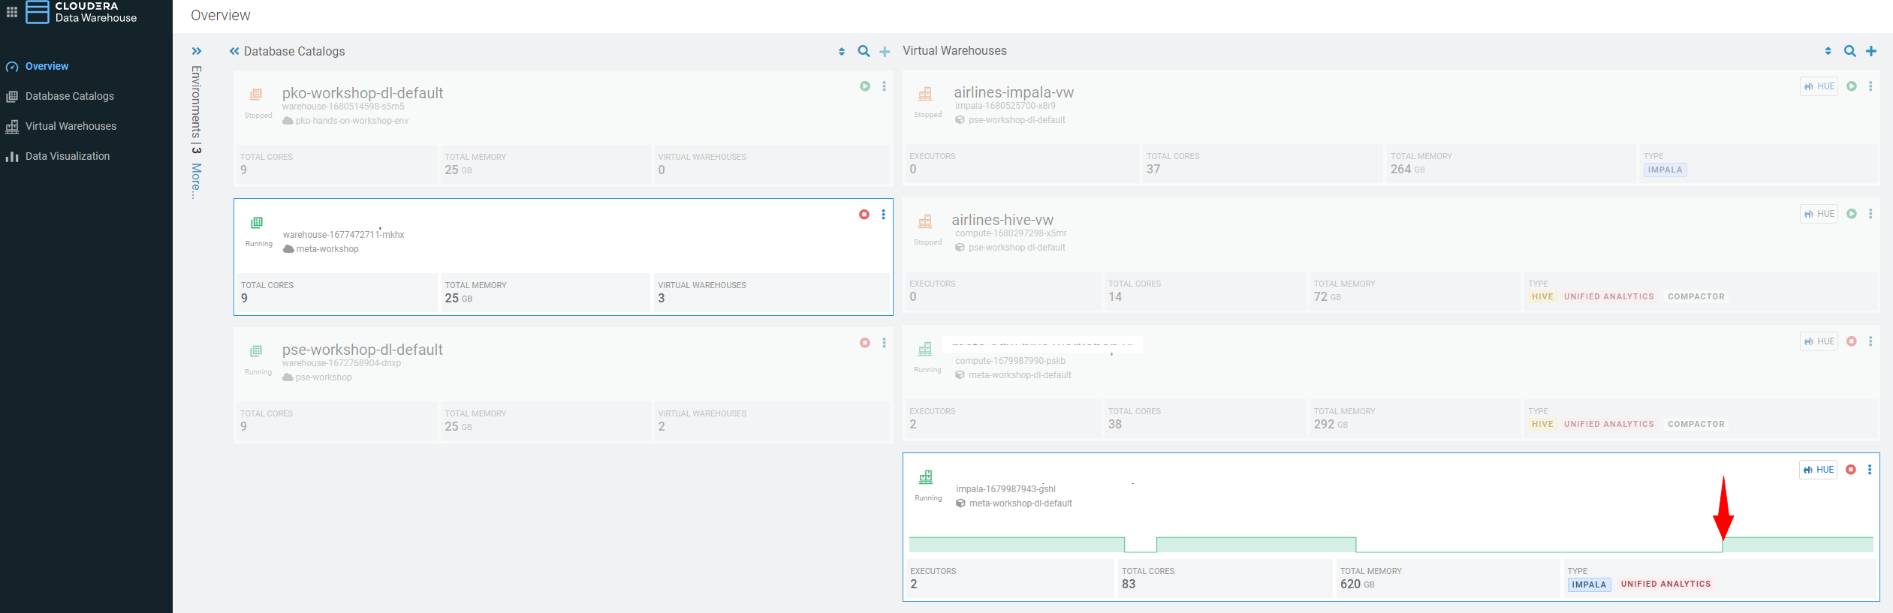Expand the Environments panel with double chevron

pyautogui.click(x=197, y=51)
